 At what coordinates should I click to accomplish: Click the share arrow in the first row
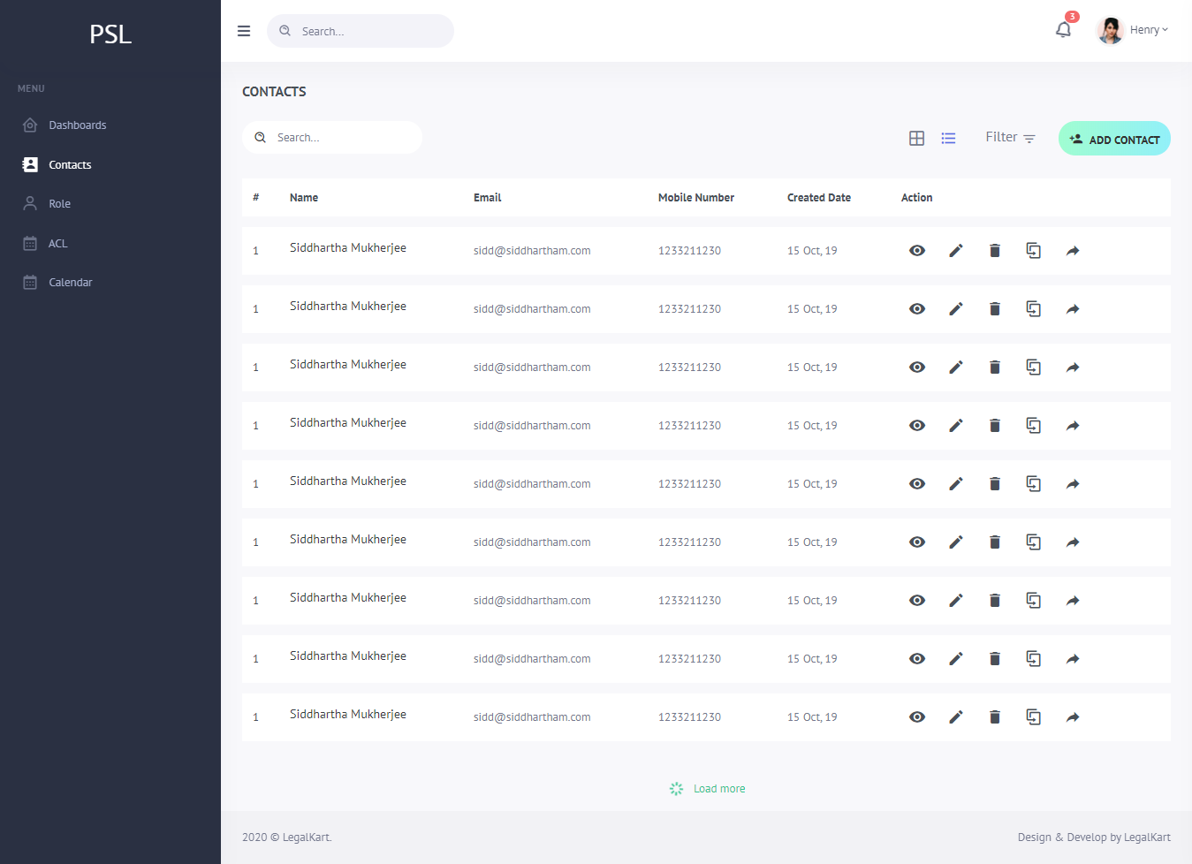(x=1072, y=251)
